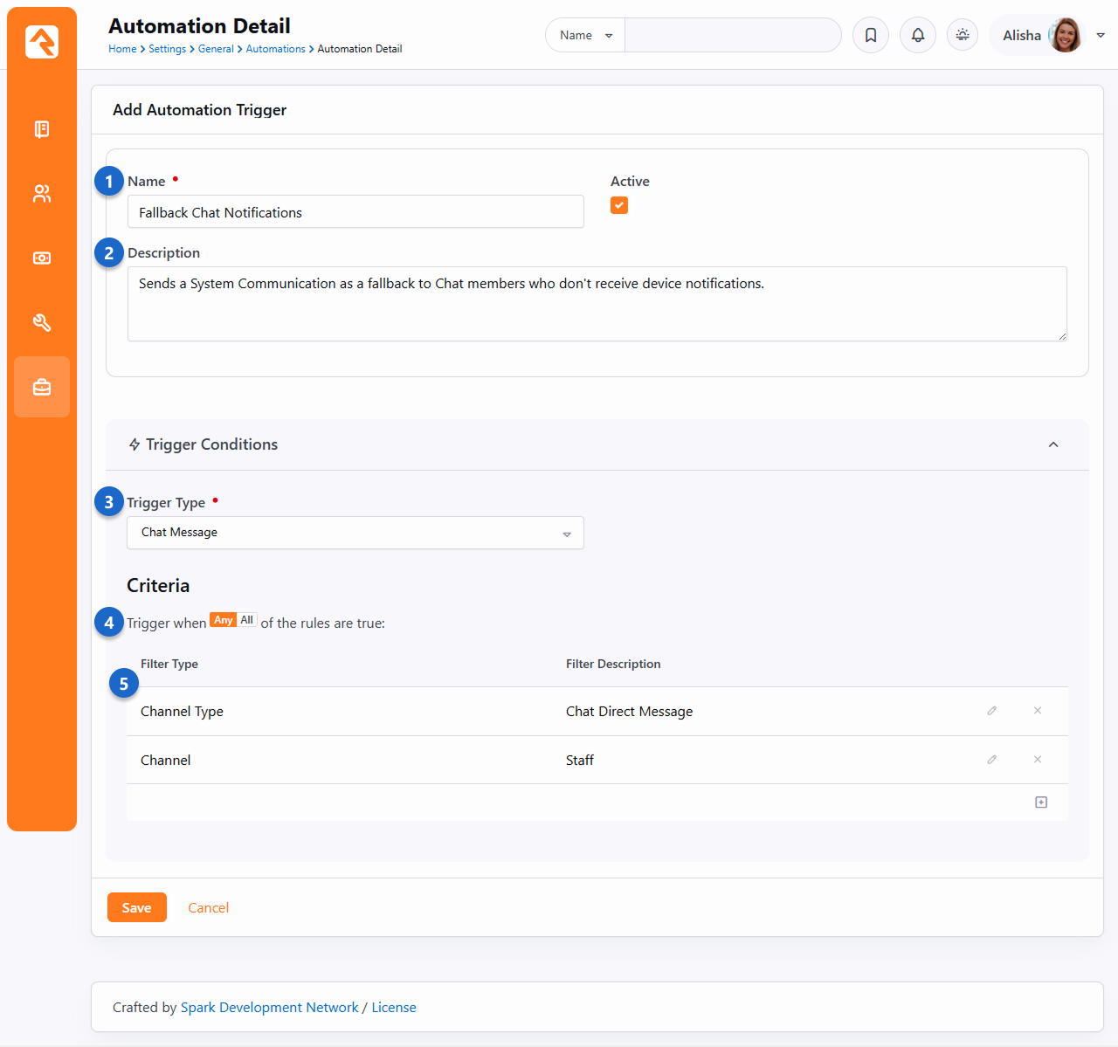
Task: Open the Trigger Type dropdown
Action: (x=355, y=533)
